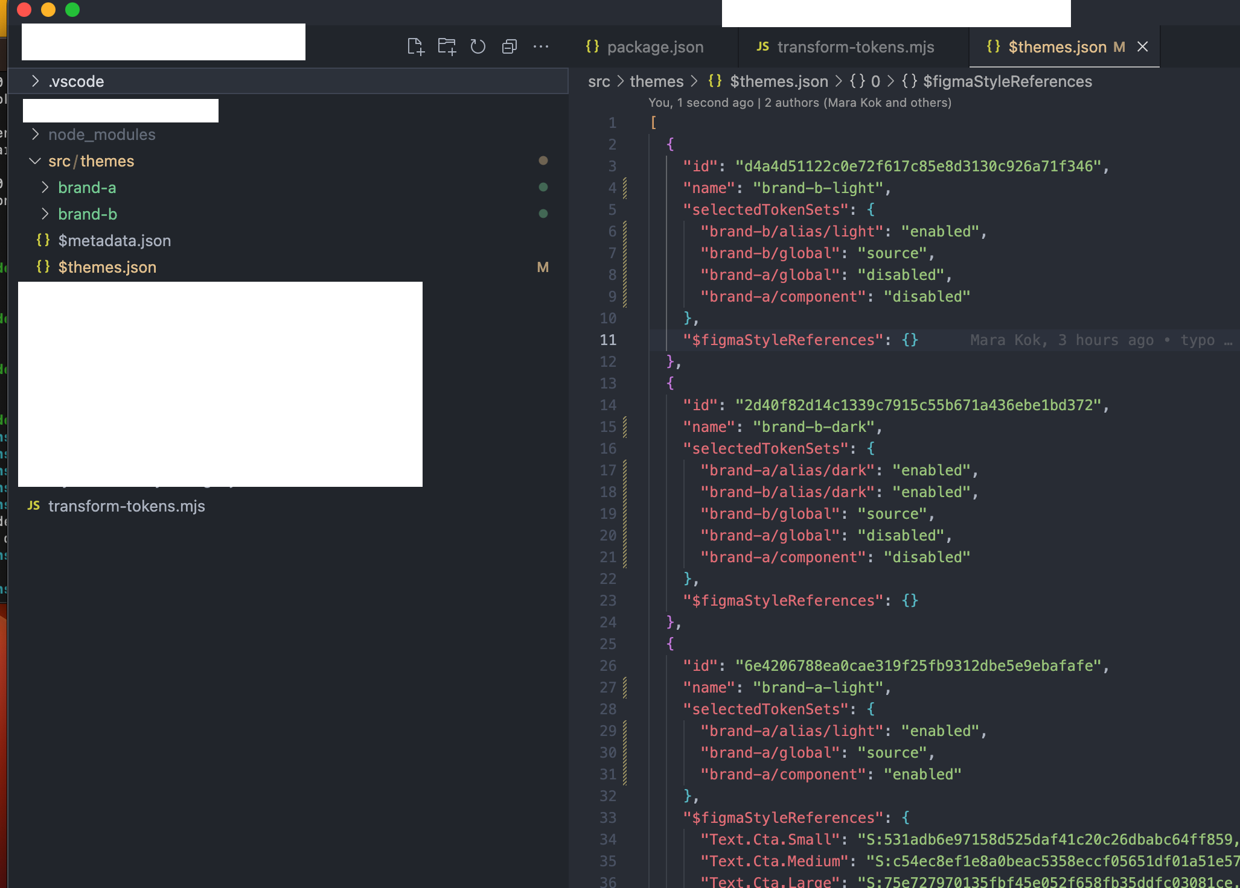This screenshot has width=1240, height=888.
Task: Expand the brand-b folder
Action: (45, 214)
